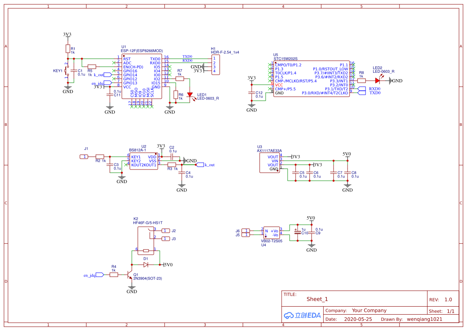Click the 'LED-0603_R' label under LED1
Viewport: 467px width, 331px height.
(208, 98)
